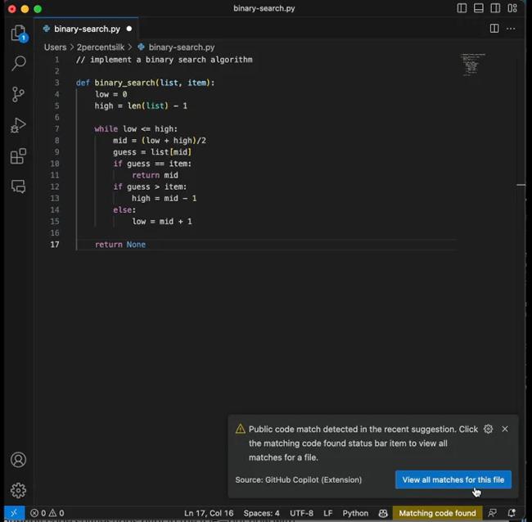Toggle the secondary side bar layout button
Viewport: 532px width, 522px height.
(495, 8)
